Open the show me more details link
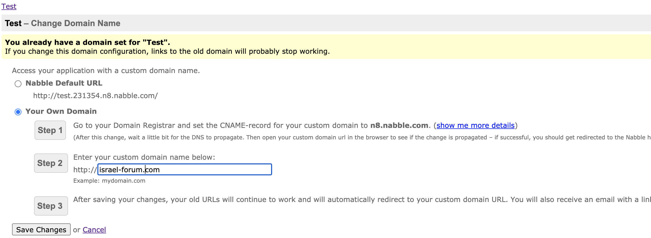 (475, 126)
